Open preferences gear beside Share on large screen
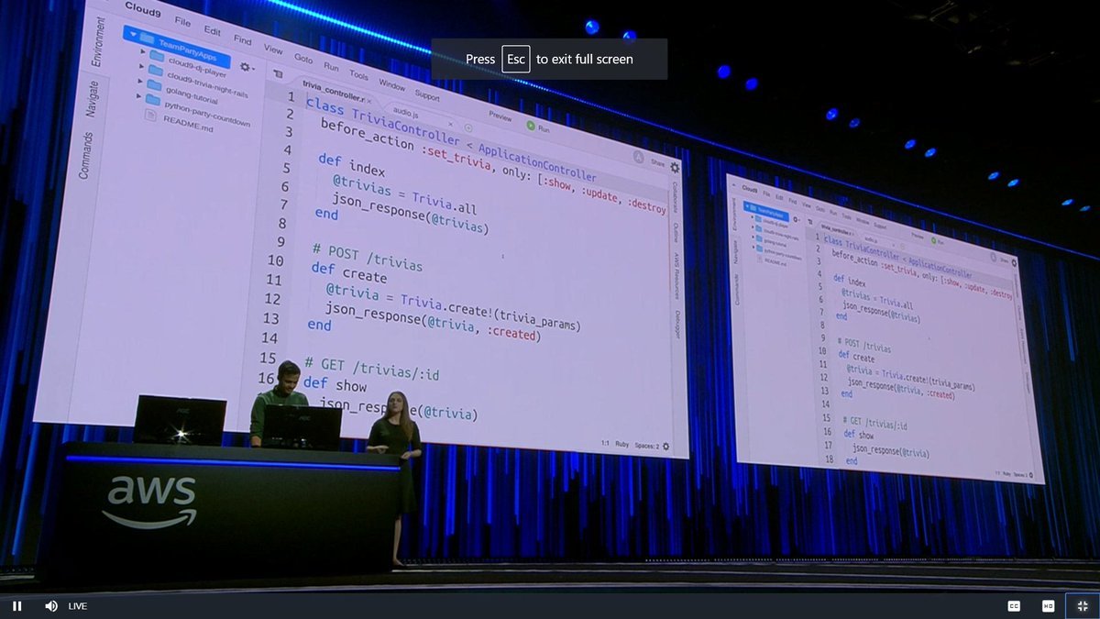The image size is (1100, 619). 676,167
